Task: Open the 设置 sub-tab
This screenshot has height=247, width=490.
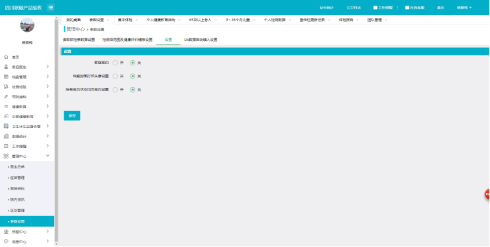Action: click(168, 40)
